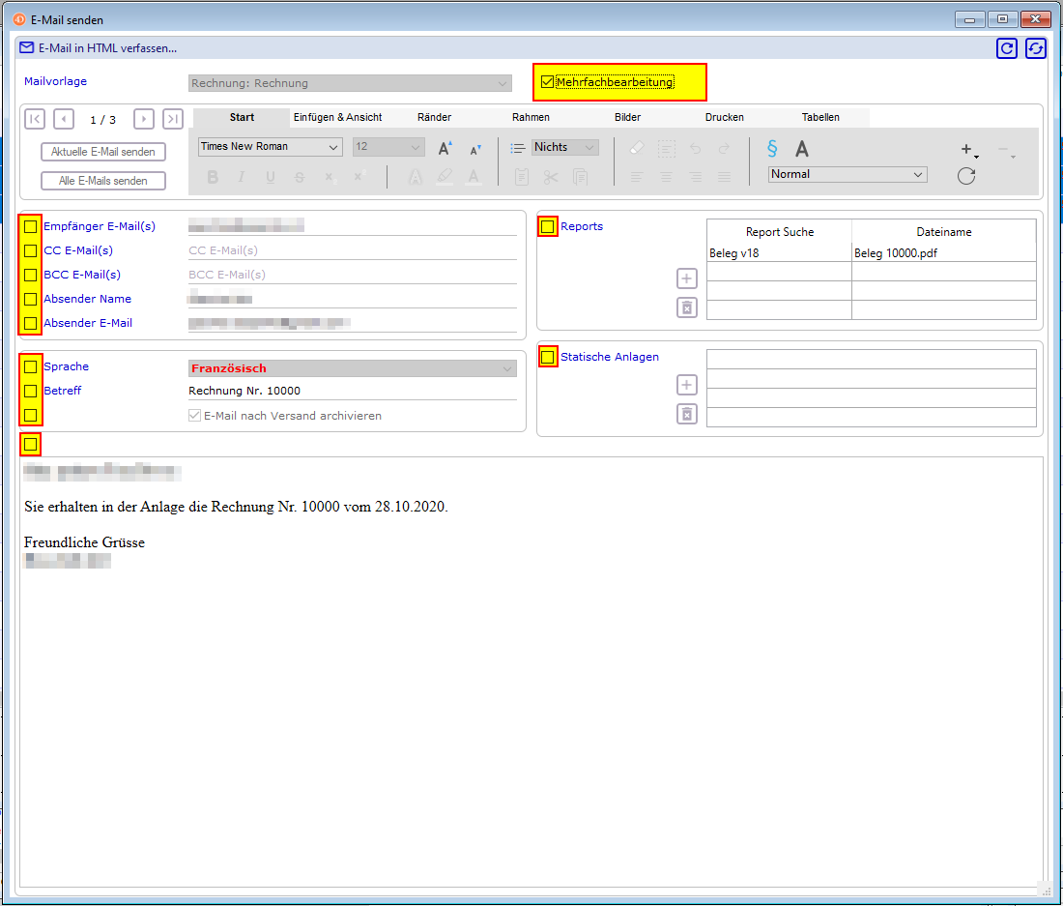This screenshot has height=906, width=1063.
Task: Jump to the last e-mail record
Action: click(x=173, y=119)
